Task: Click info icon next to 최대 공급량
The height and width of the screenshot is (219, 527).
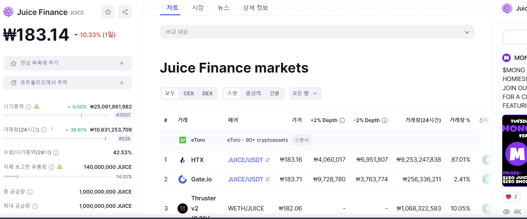Action: tap(35, 206)
